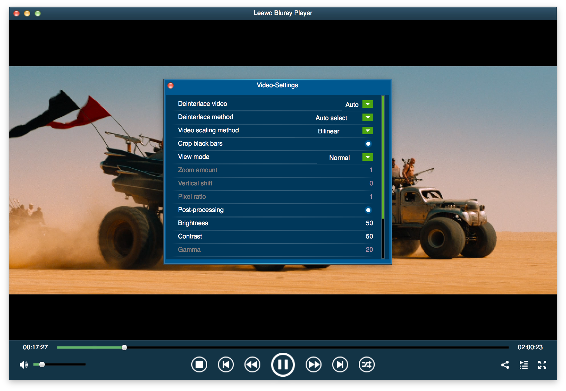Viewport: 566px width, 391px height.
Task: Rewind the video
Action: click(252, 364)
